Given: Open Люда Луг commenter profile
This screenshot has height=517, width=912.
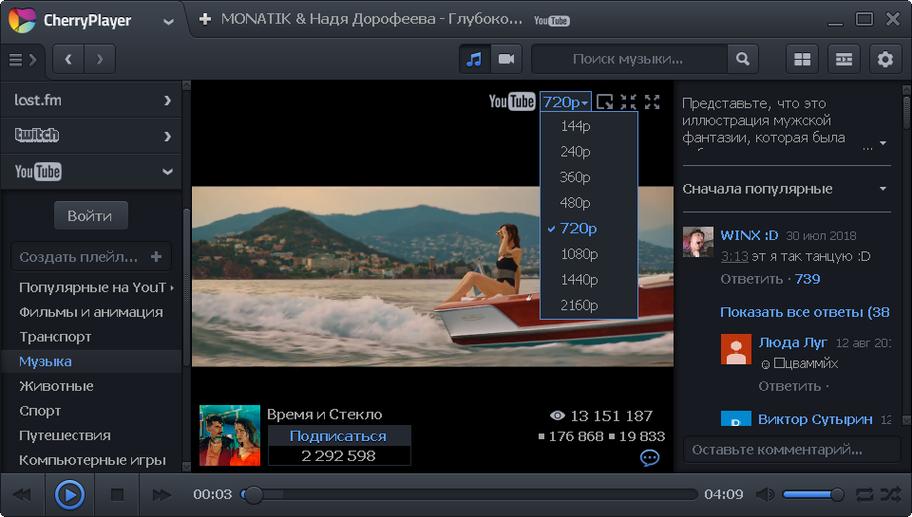Looking at the screenshot, I should (792, 342).
